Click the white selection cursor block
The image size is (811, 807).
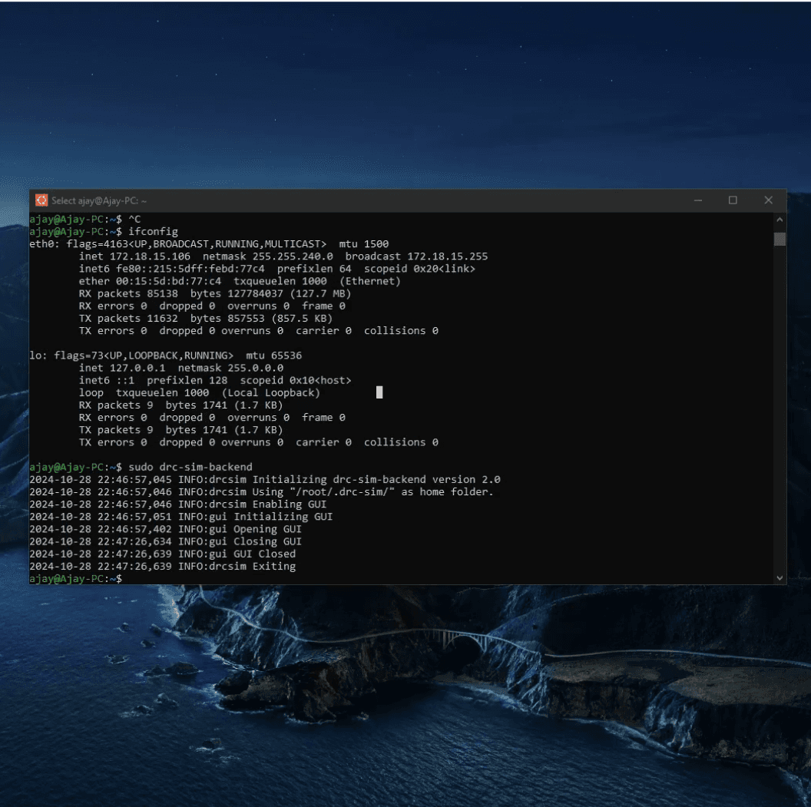click(379, 392)
